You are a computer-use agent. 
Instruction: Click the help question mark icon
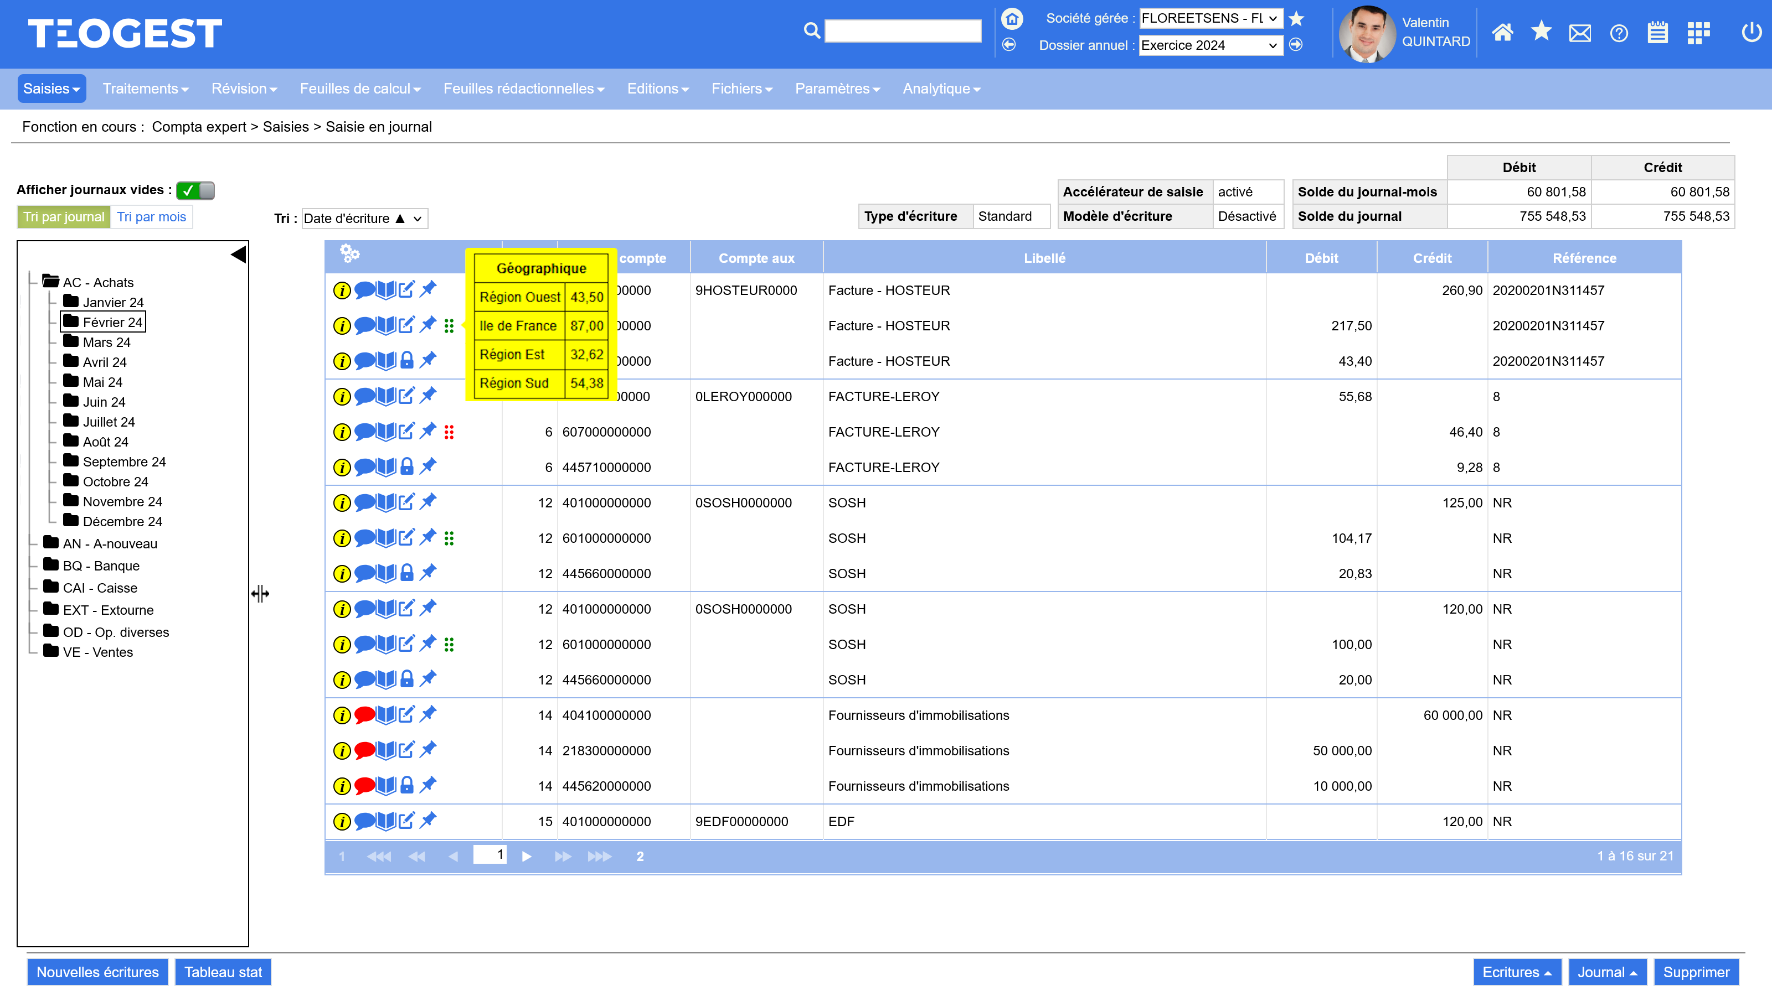[1619, 32]
